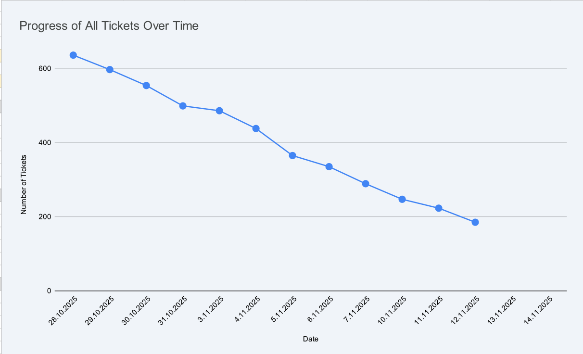Image resolution: width=583 pixels, height=354 pixels.
Task: Select the data point for 6.11.2025
Action: click(329, 166)
